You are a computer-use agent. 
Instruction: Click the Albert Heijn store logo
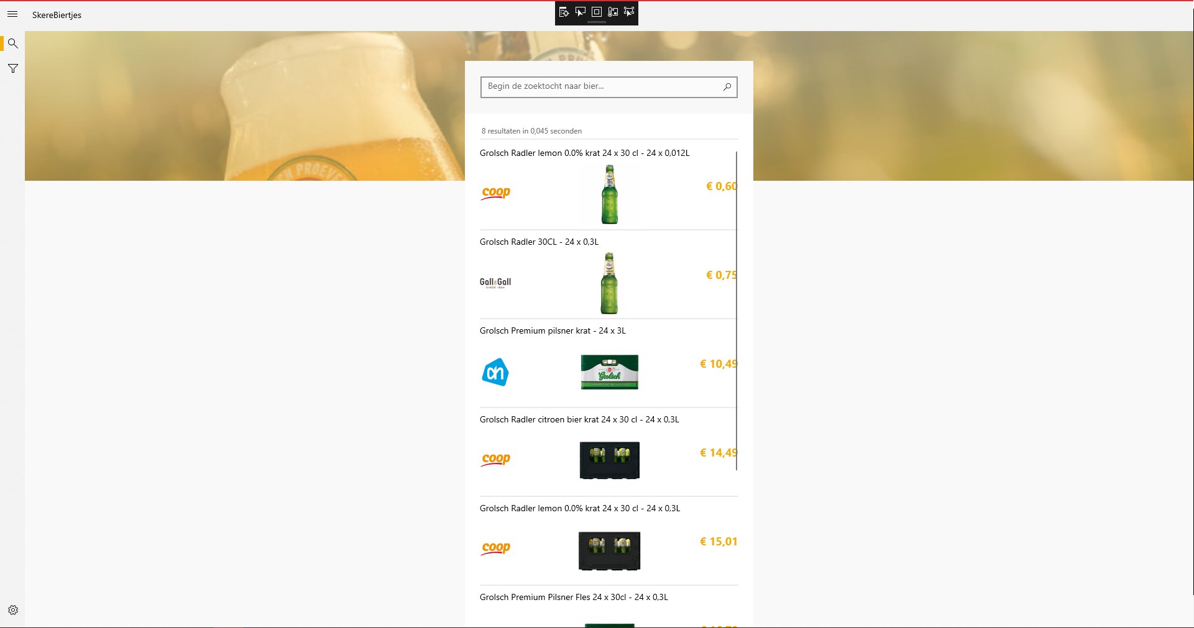(x=495, y=372)
